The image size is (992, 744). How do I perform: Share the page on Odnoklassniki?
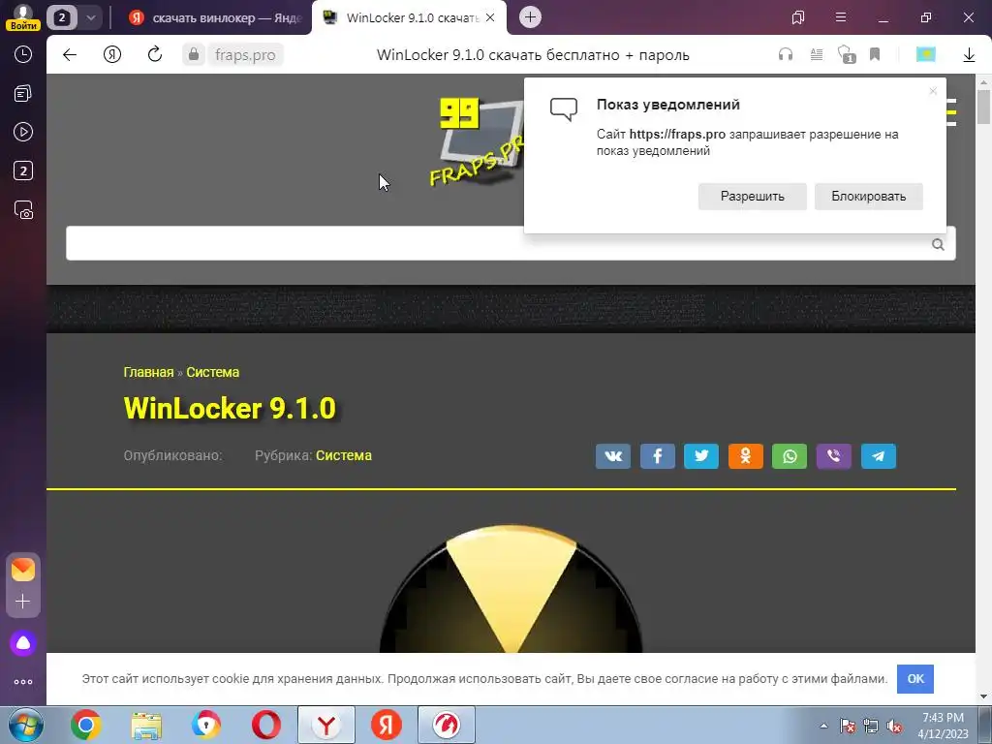745,456
